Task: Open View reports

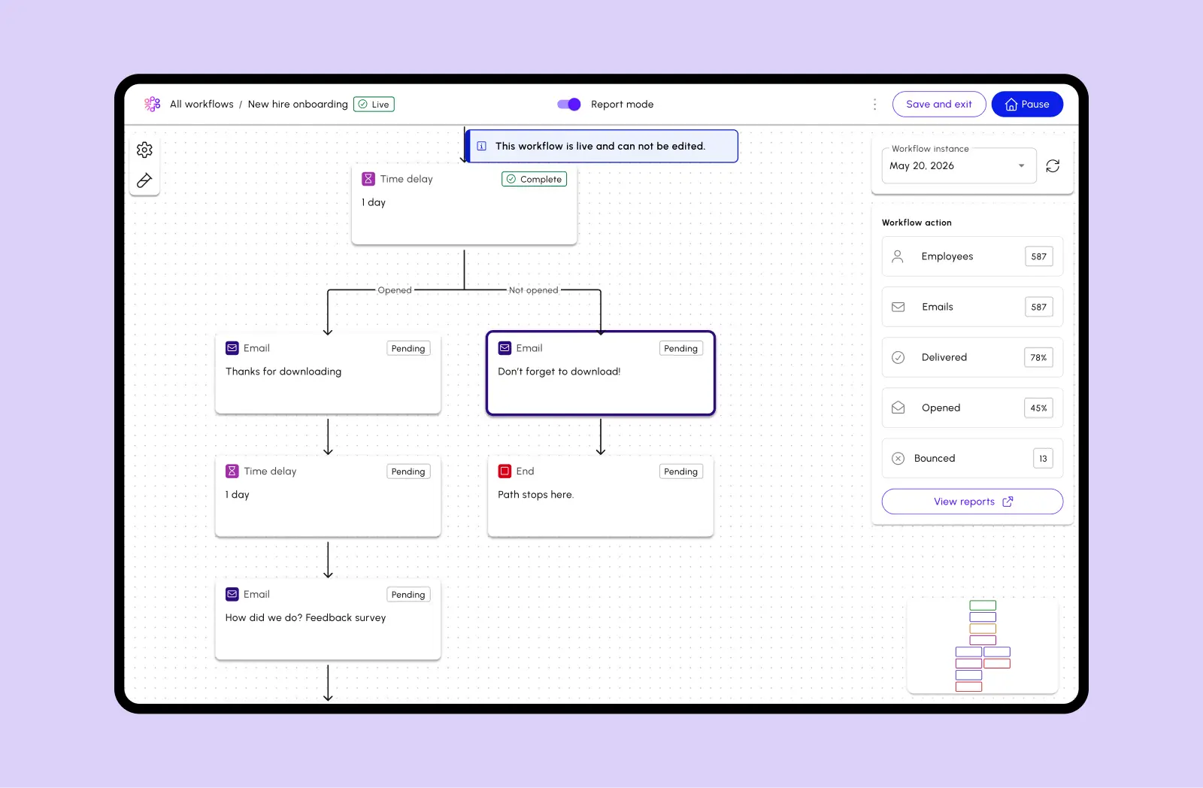Action: (x=972, y=502)
